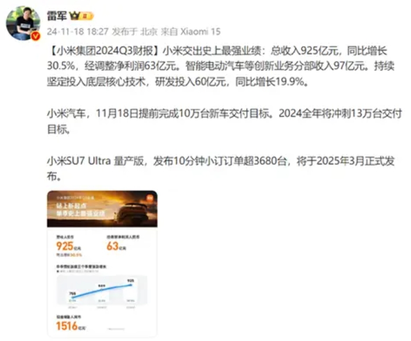411x341 pixels.
Task: Click the 【小米集团2024Q3财报】 topic title
Action: (x=105, y=51)
